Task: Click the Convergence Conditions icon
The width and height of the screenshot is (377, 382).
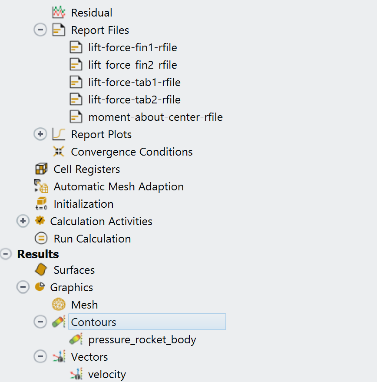Action: (58, 152)
